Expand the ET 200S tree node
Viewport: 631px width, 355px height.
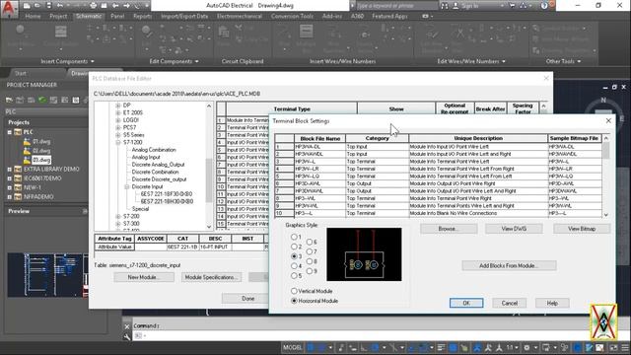(x=118, y=112)
